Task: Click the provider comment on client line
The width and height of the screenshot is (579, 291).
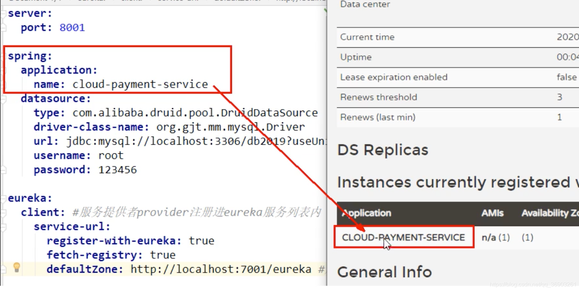Action: pyautogui.click(x=197, y=212)
